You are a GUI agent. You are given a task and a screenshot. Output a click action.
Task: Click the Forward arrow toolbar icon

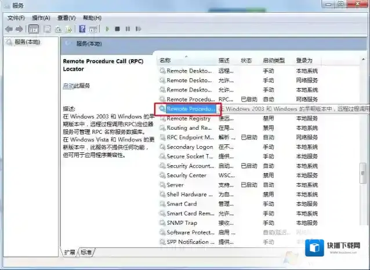(x=19, y=28)
